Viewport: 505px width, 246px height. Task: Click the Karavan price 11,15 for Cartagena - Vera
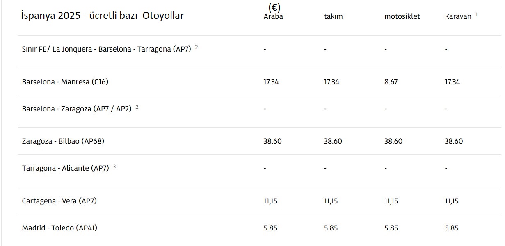tap(452, 201)
